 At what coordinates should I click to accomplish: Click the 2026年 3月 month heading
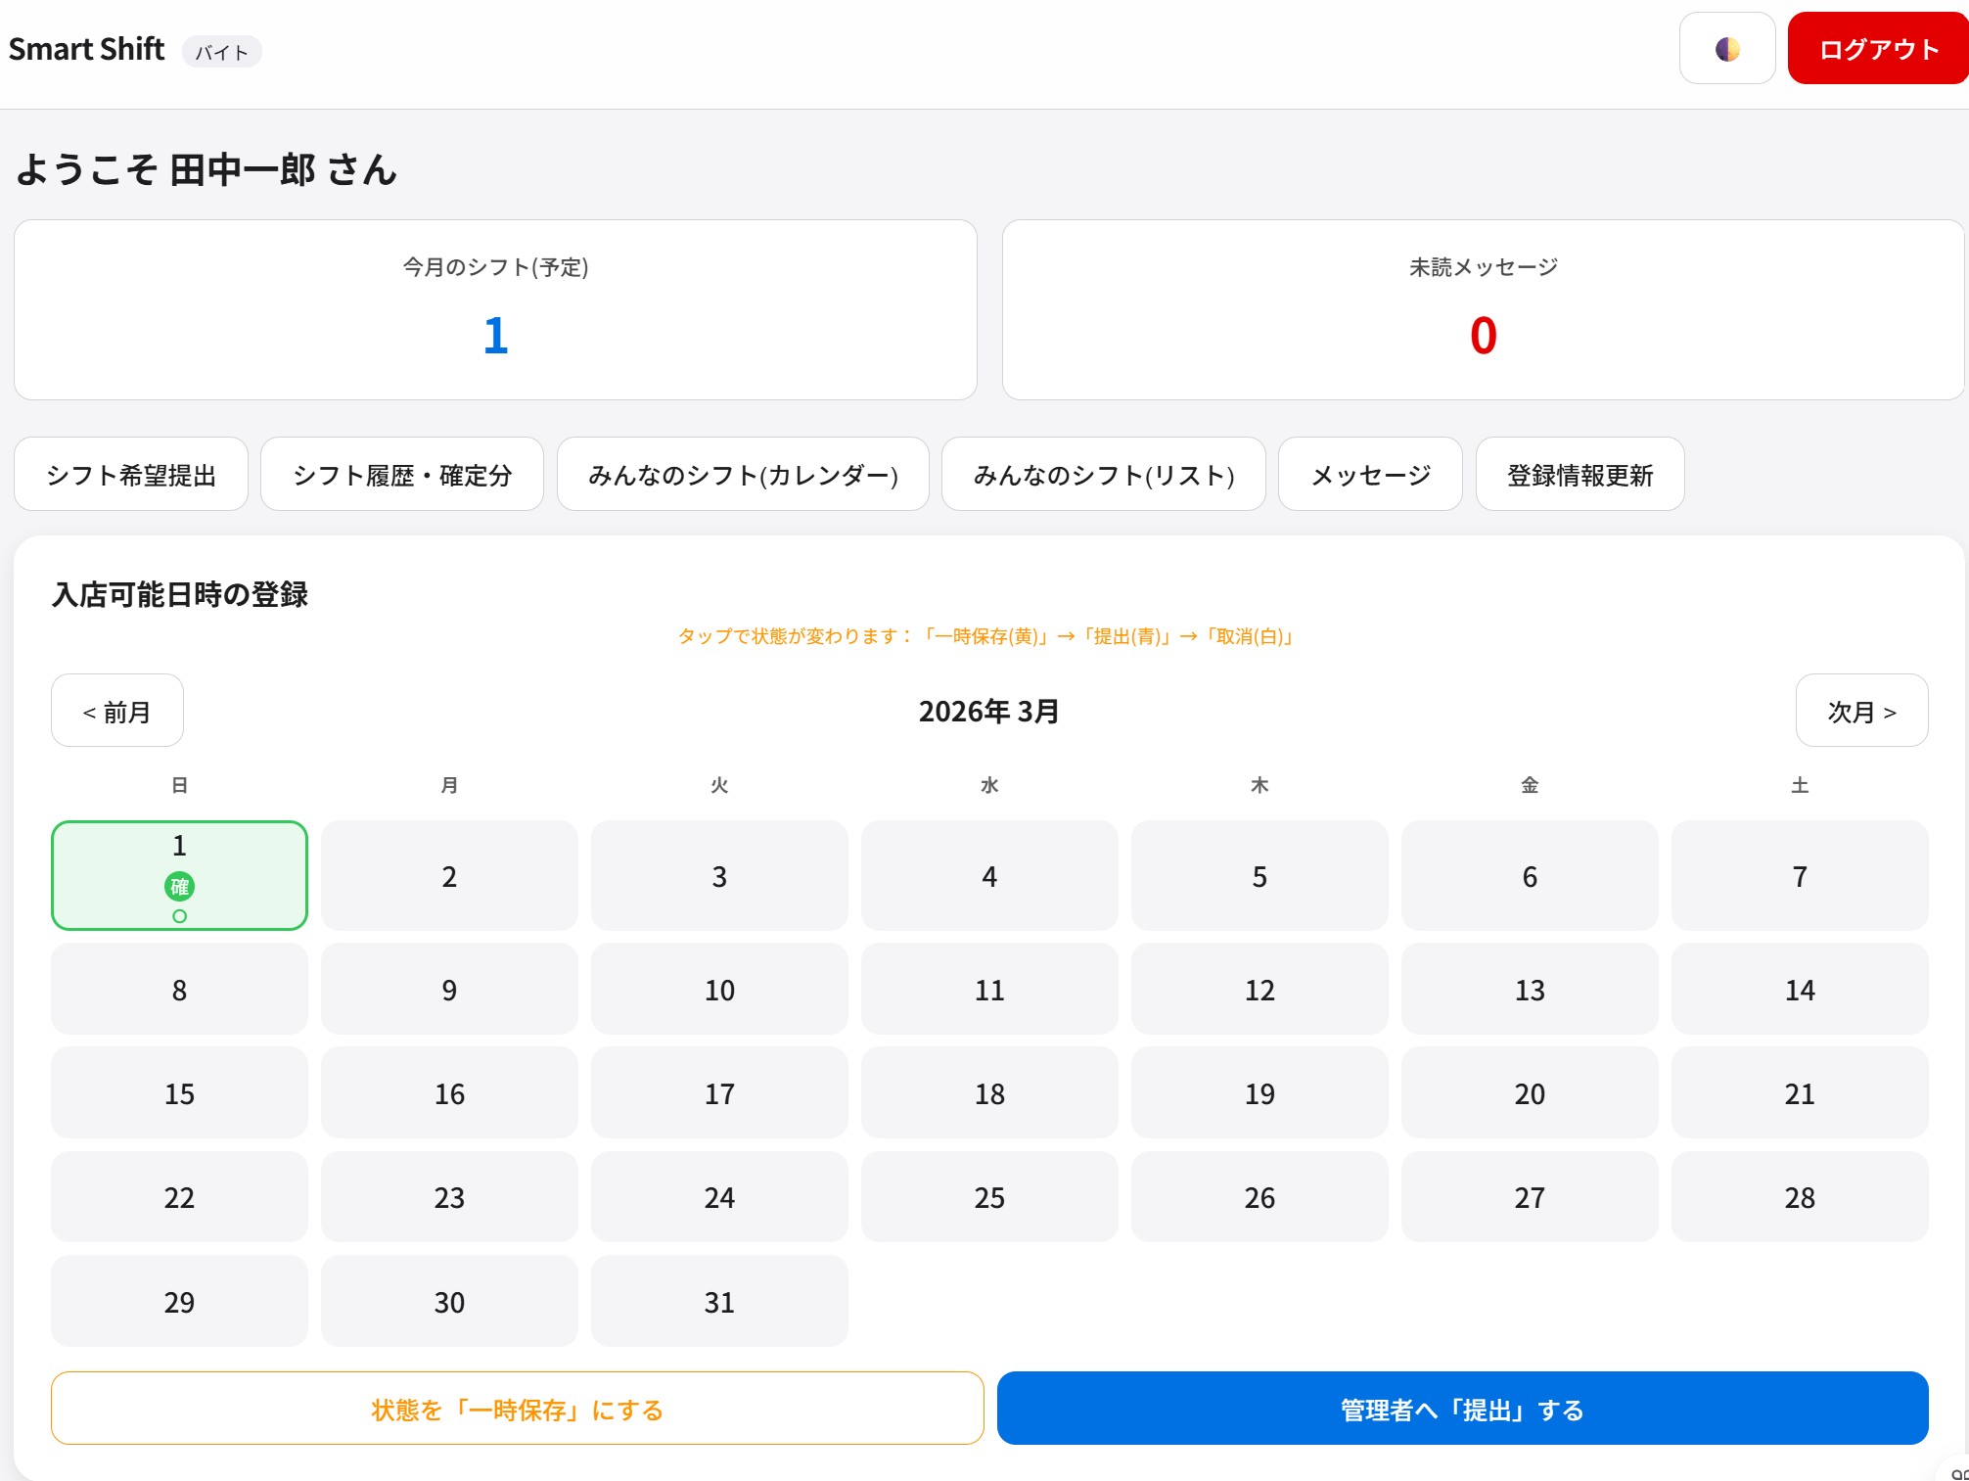989,711
